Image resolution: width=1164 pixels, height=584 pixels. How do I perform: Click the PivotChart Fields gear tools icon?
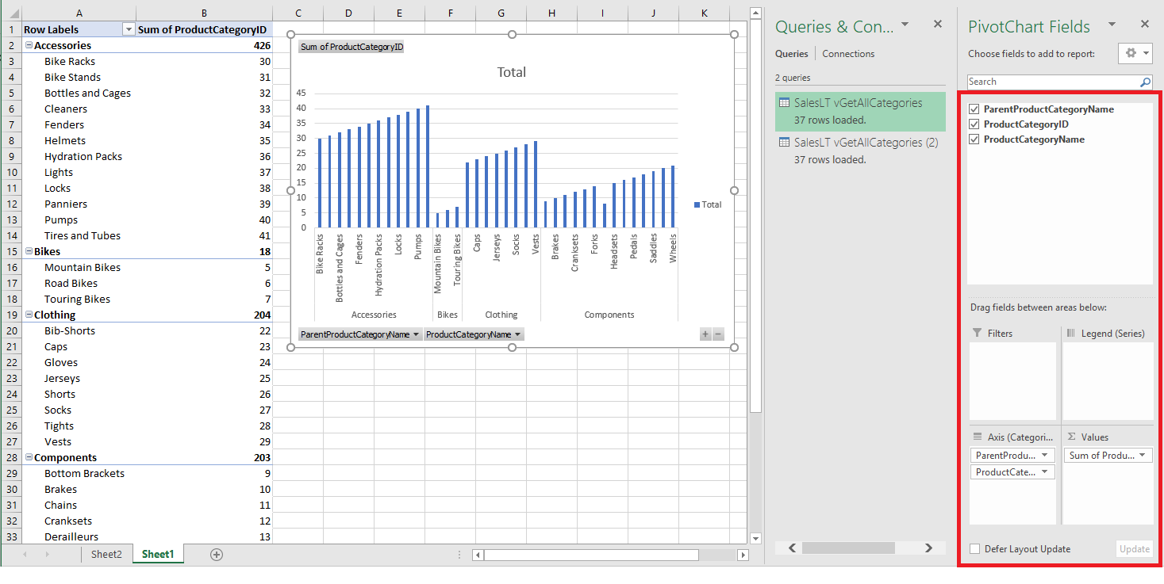[1131, 54]
